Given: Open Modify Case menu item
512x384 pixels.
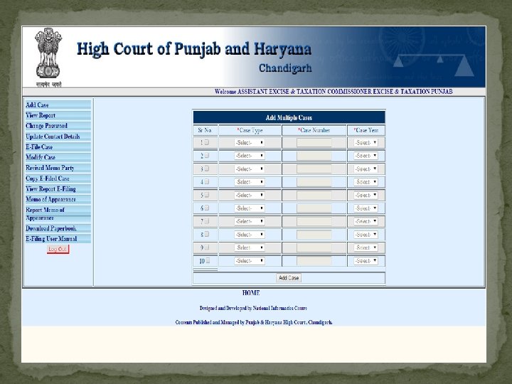Looking at the screenshot, I should (58, 157).
